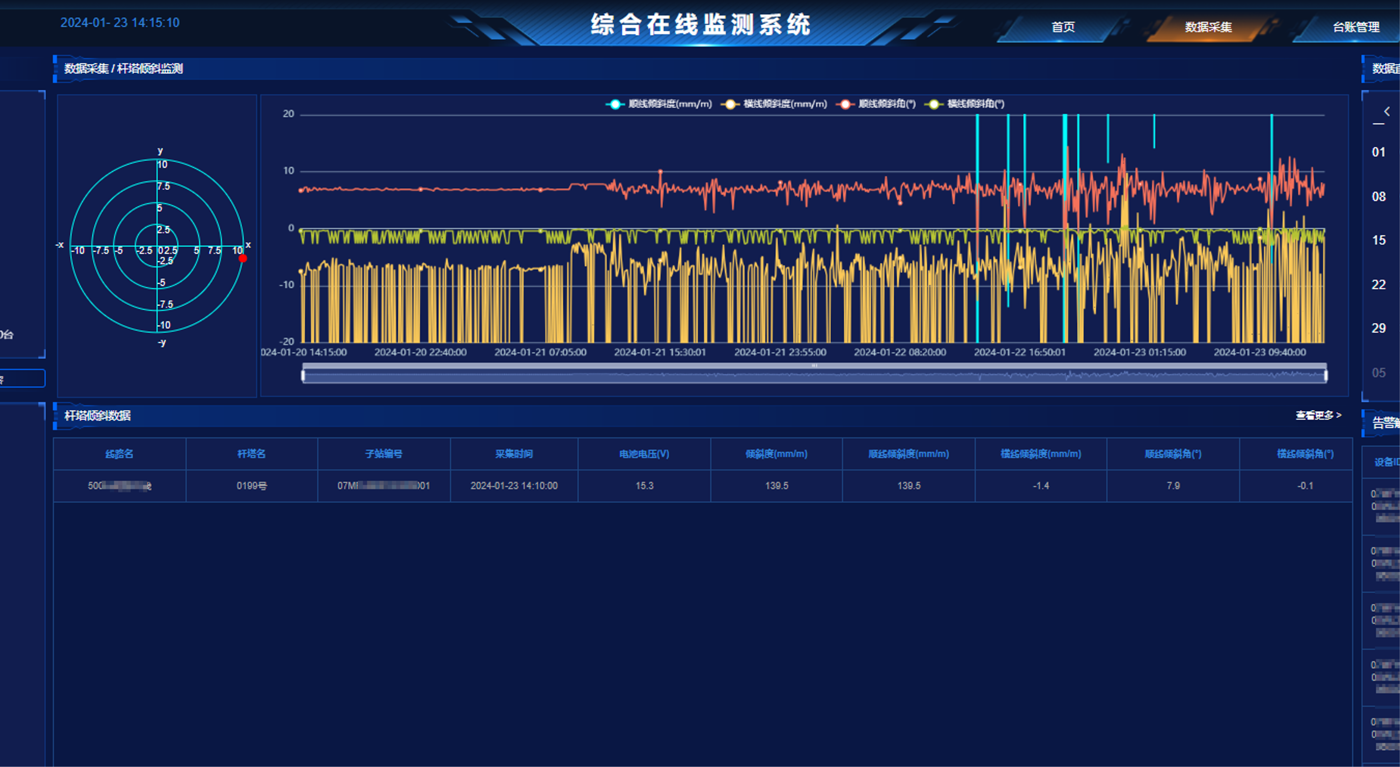The width and height of the screenshot is (1400, 767).
Task: Click the 电池电压(V) column header
Action: [644, 454]
